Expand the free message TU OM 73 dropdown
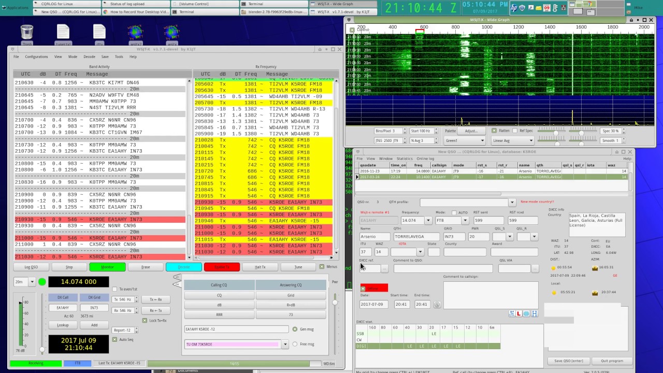The image size is (663, 373). click(x=285, y=344)
